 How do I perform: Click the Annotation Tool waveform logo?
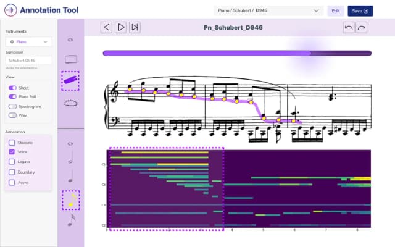(10, 10)
